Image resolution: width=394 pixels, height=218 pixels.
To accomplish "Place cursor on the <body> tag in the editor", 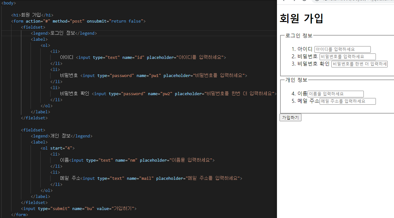I will click(9, 3).
